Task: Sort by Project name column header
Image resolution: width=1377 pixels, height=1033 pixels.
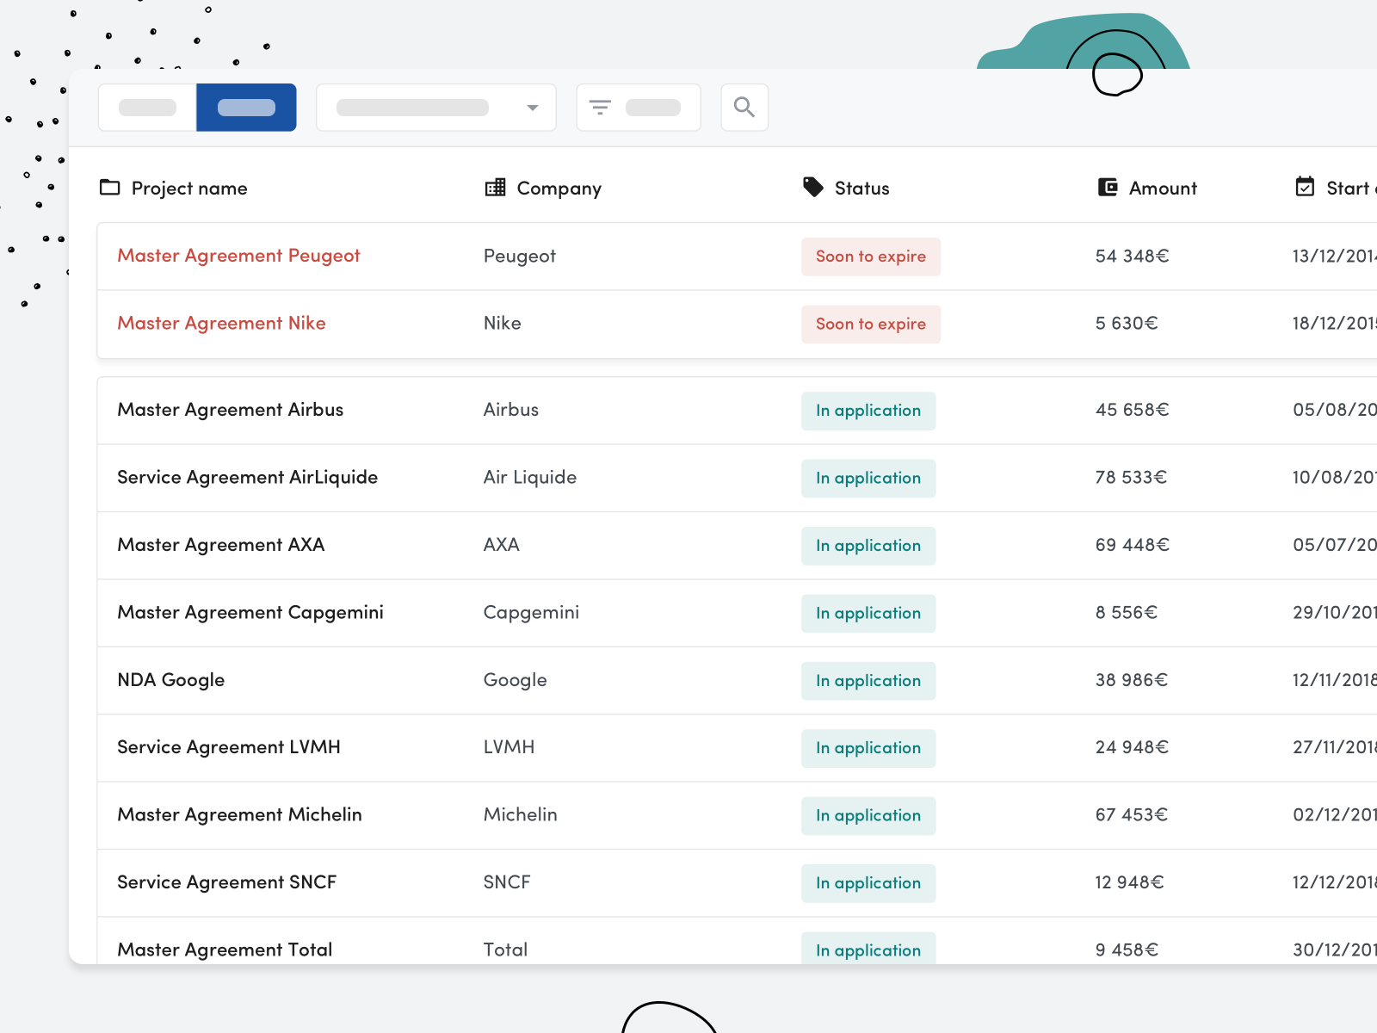Action: tap(189, 189)
